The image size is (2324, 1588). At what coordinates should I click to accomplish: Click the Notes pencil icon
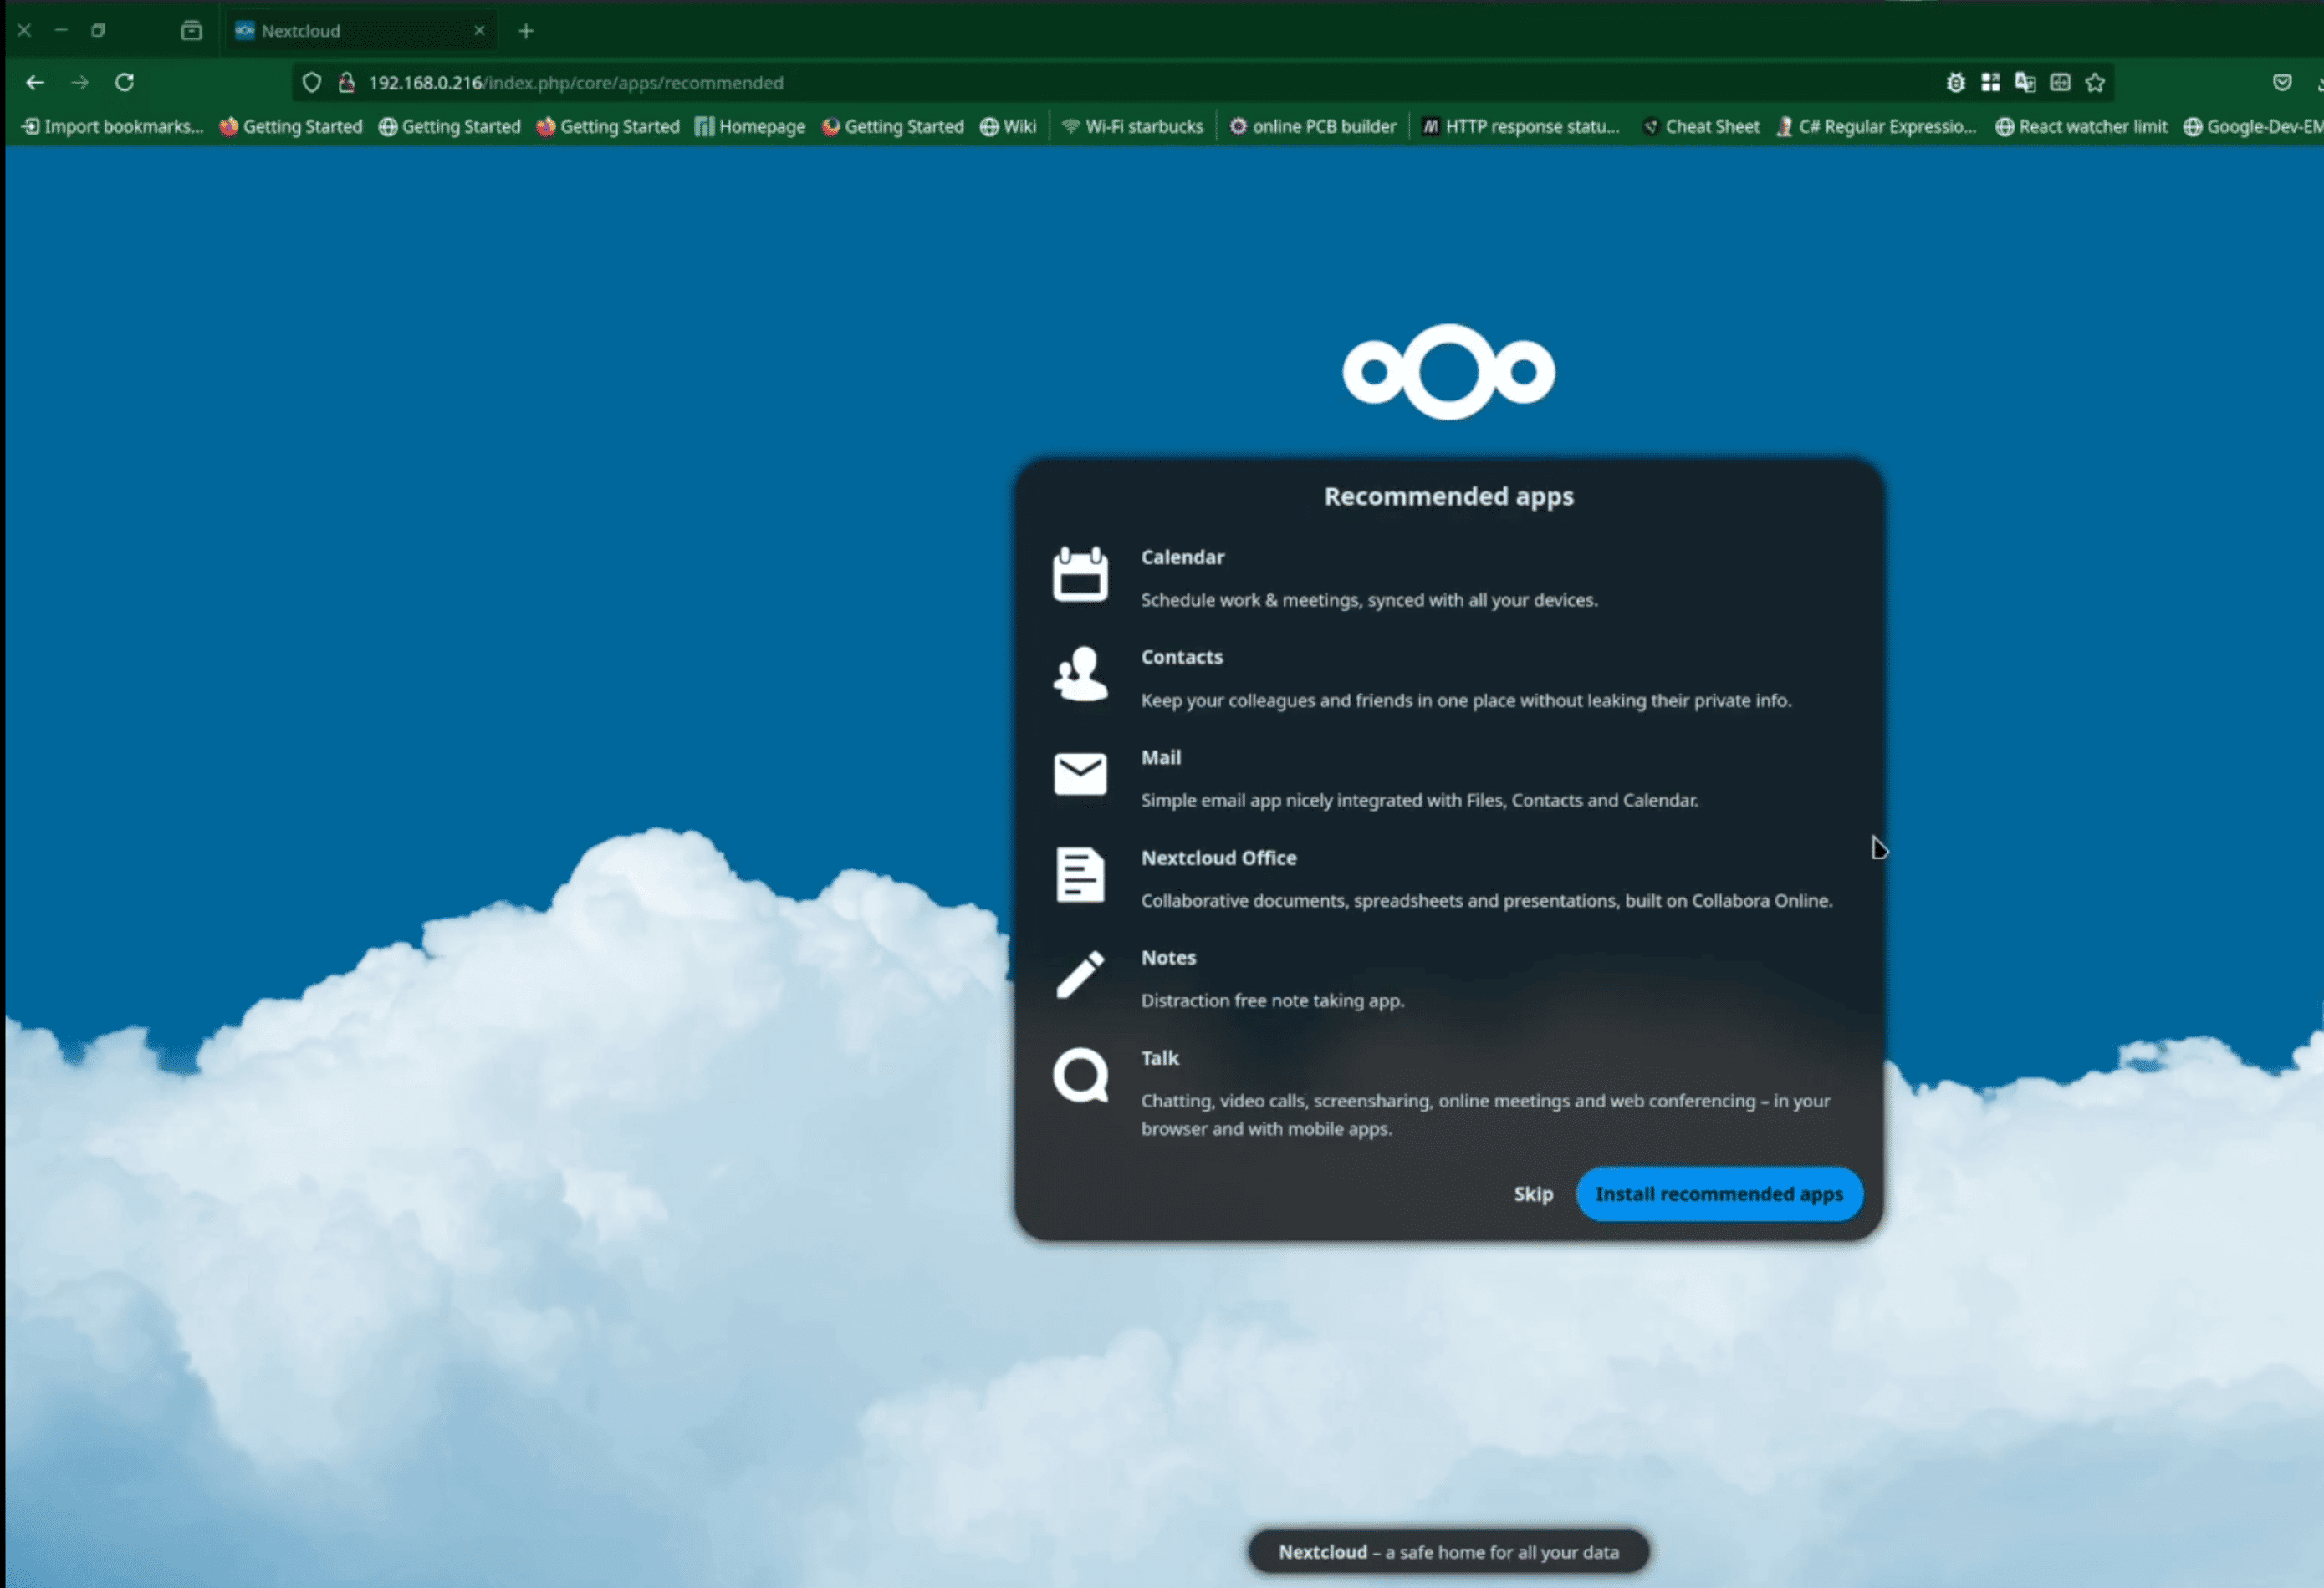tap(1080, 975)
